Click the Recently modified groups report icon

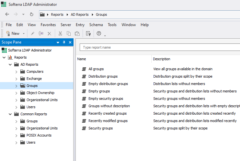pos(84,121)
